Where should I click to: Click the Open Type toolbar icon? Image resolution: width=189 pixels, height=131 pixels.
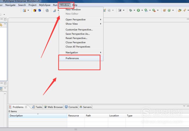click(x=180, y=10)
